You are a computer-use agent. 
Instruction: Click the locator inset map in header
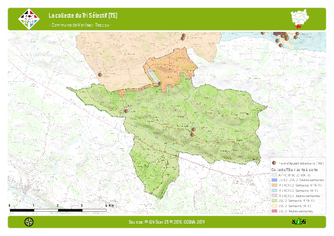coord(300,19)
